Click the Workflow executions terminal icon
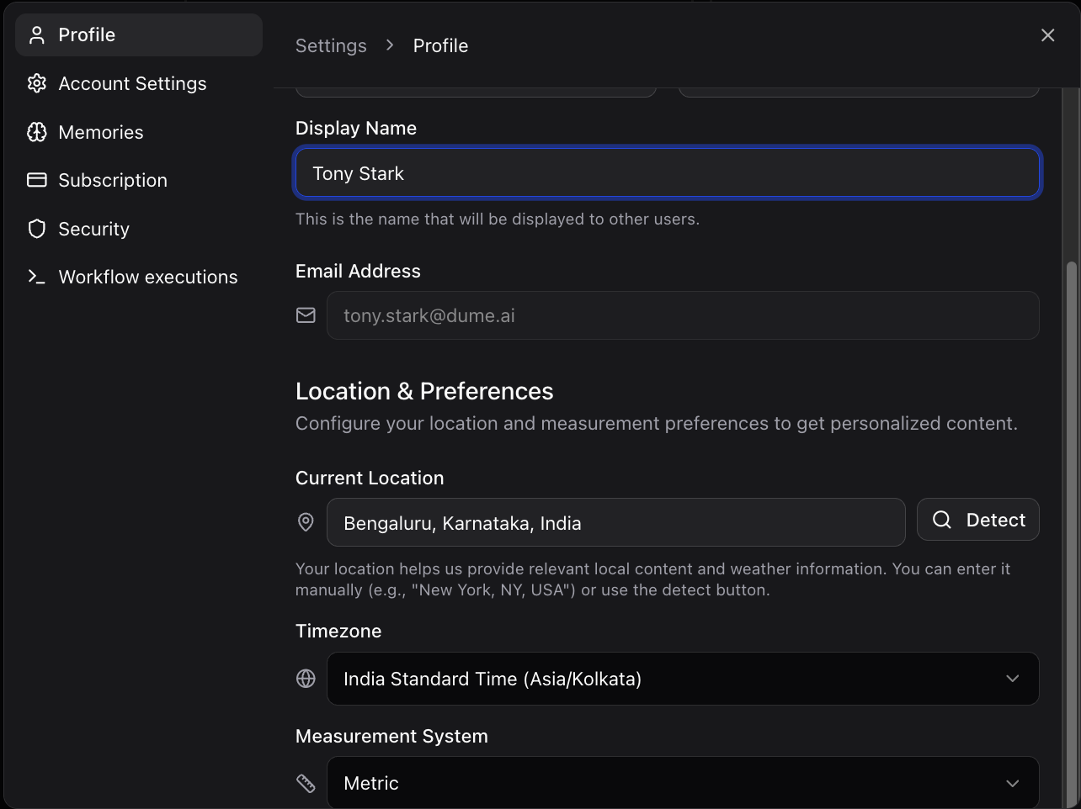 point(36,276)
